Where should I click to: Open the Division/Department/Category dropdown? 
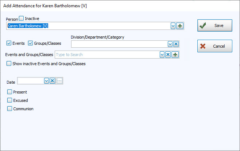170,44
